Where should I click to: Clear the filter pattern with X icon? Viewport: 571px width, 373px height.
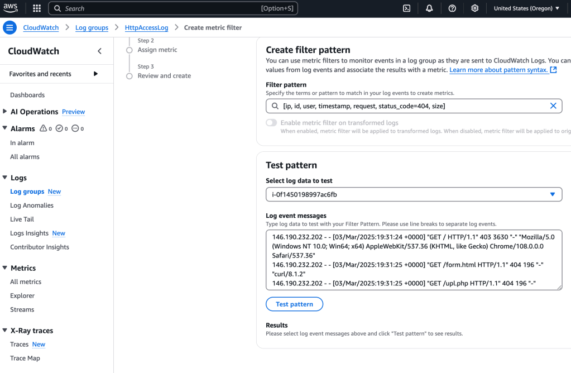(x=553, y=106)
